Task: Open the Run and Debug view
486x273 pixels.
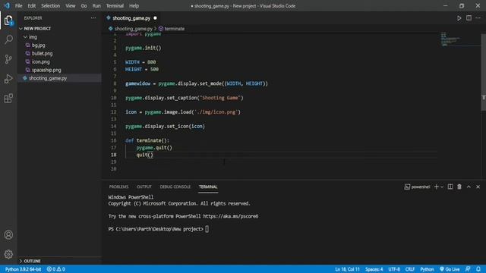Action: [8, 79]
